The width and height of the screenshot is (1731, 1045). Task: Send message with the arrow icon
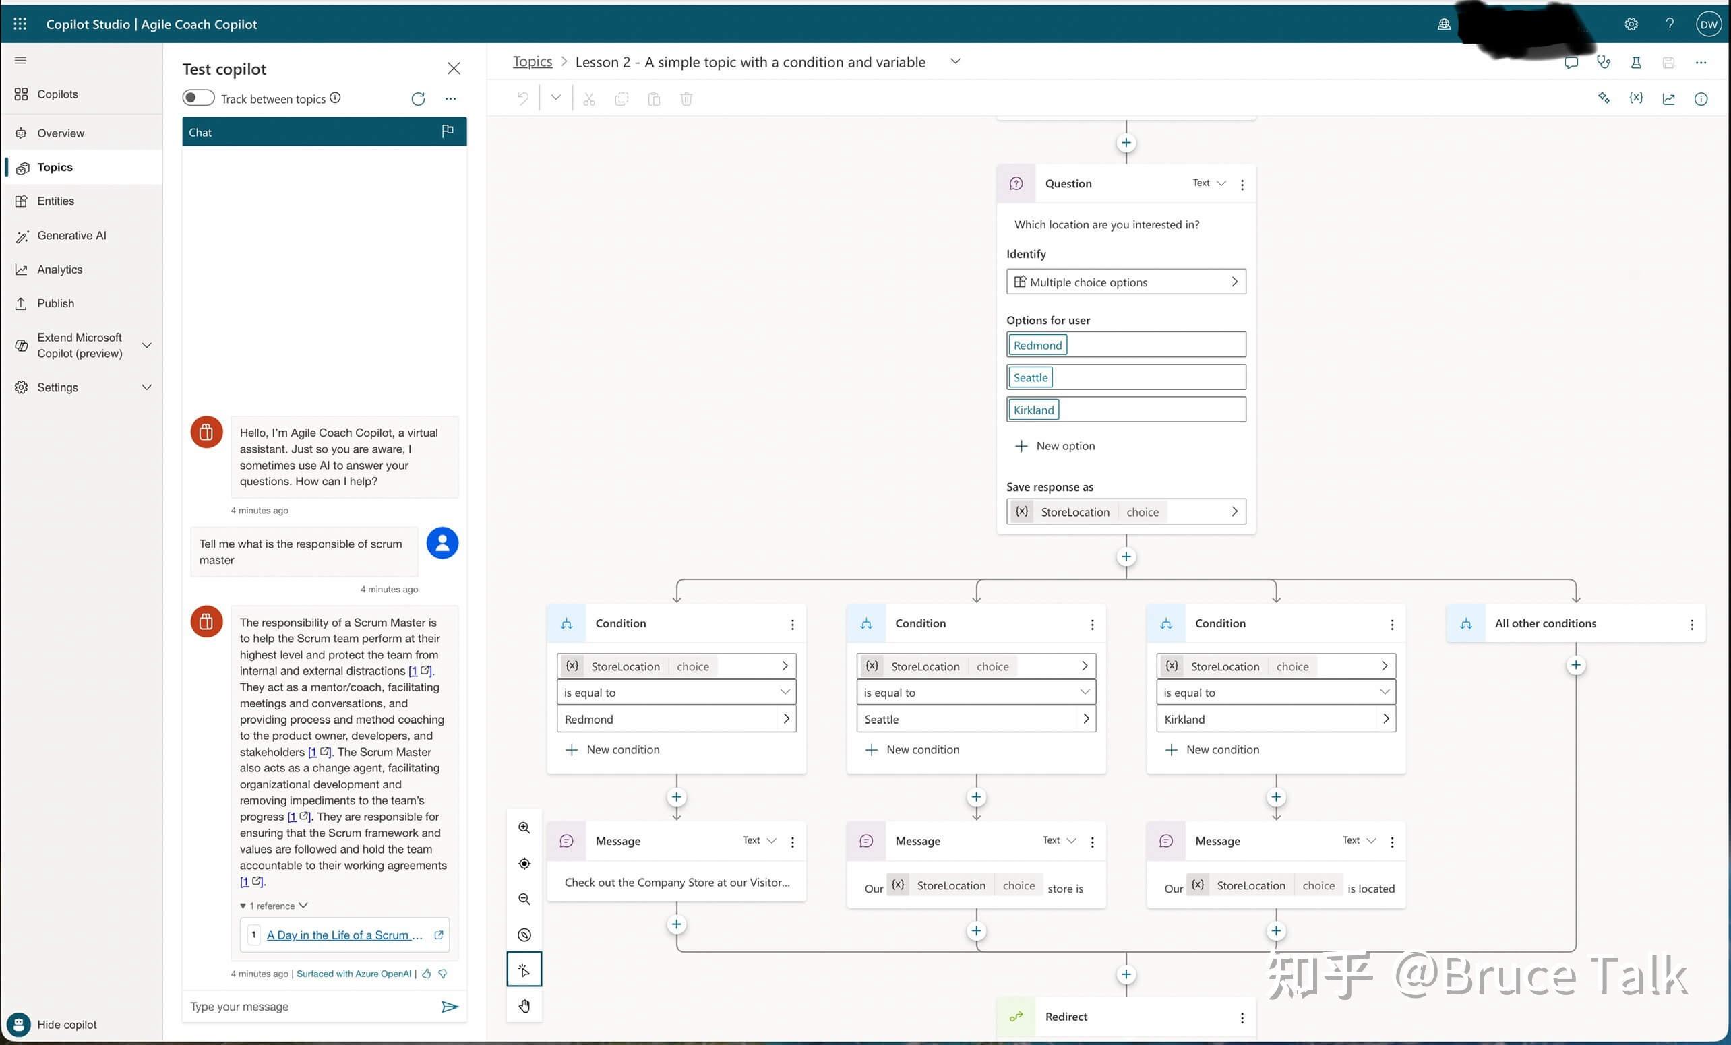(450, 1007)
